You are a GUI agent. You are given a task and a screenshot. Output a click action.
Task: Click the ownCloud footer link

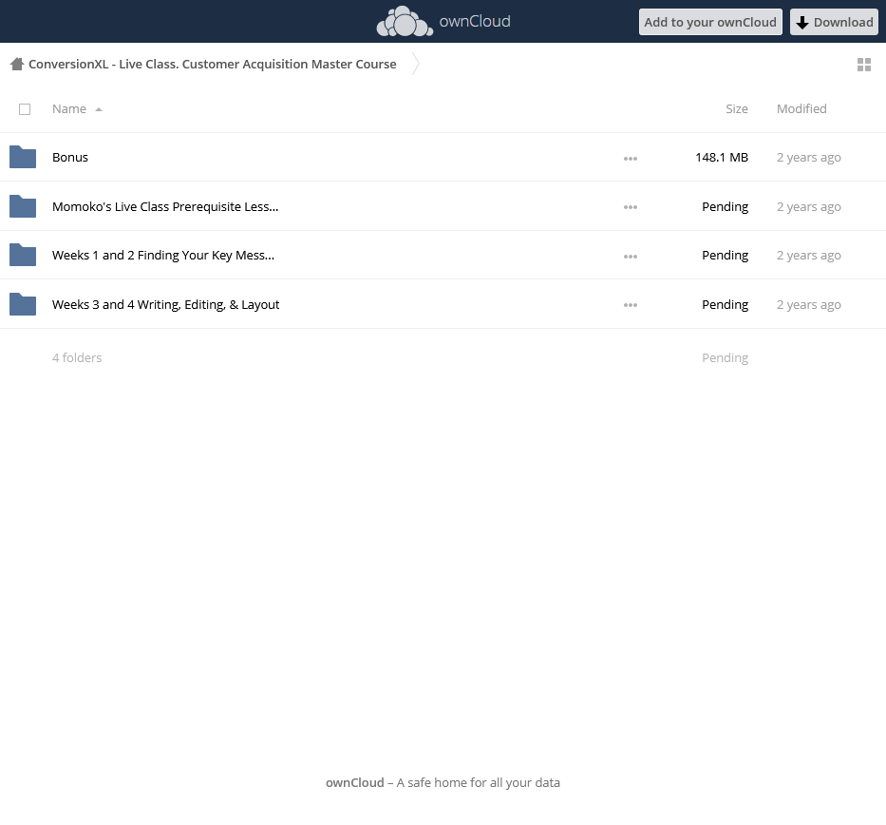pos(355,782)
